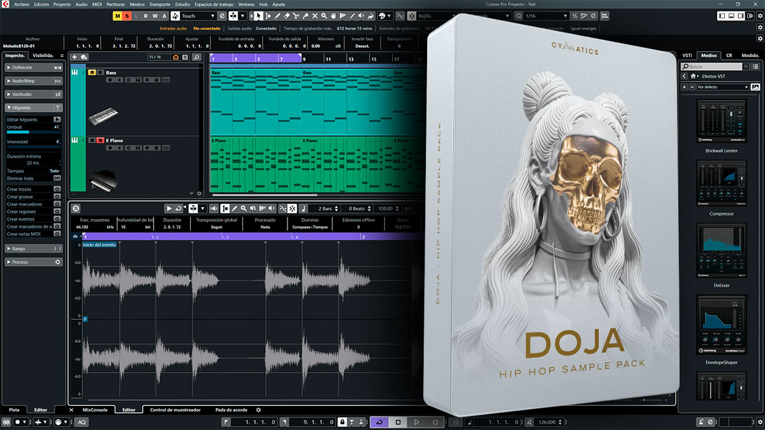Click Editar hitpoints arrow tool icon
765x430 pixels.
(57, 120)
